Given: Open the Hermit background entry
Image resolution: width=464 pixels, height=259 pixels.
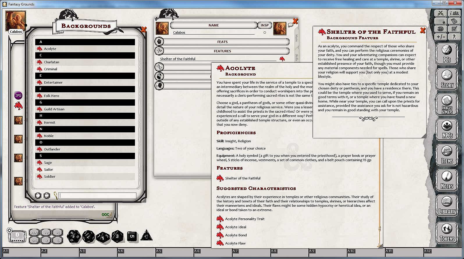Looking at the screenshot, I should pyautogui.click(x=85, y=123).
